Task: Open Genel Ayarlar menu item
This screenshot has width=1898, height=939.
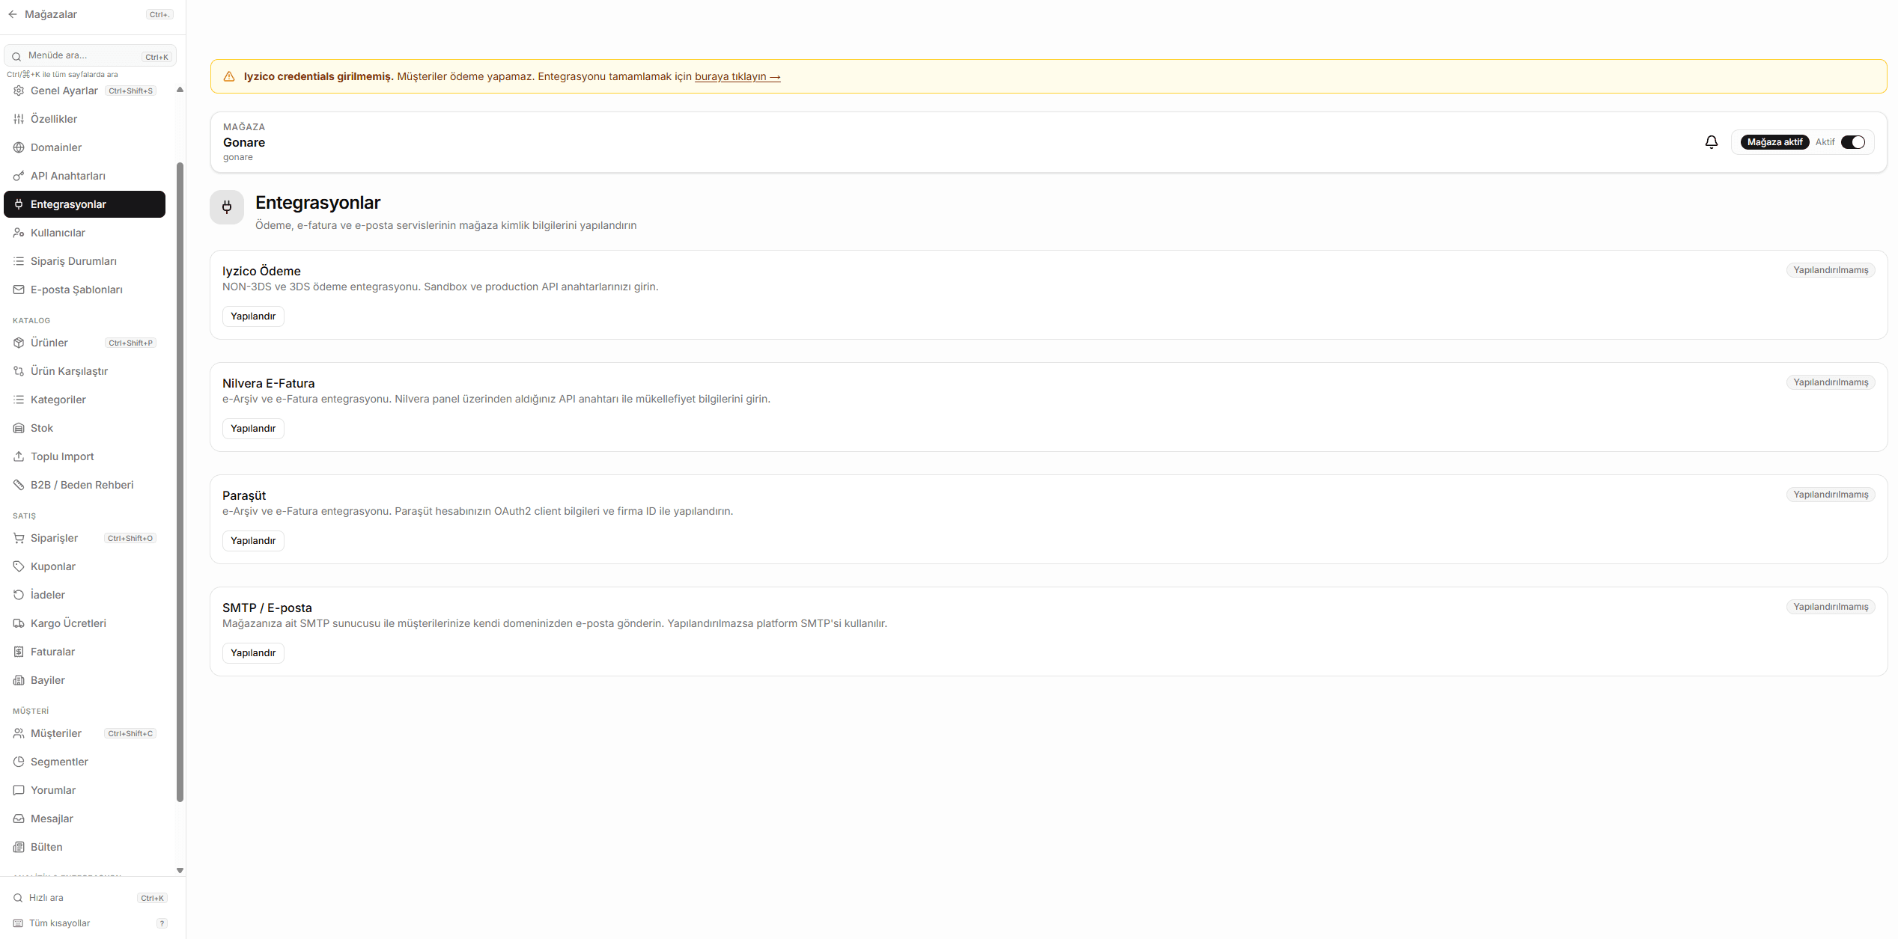Action: tap(85, 91)
